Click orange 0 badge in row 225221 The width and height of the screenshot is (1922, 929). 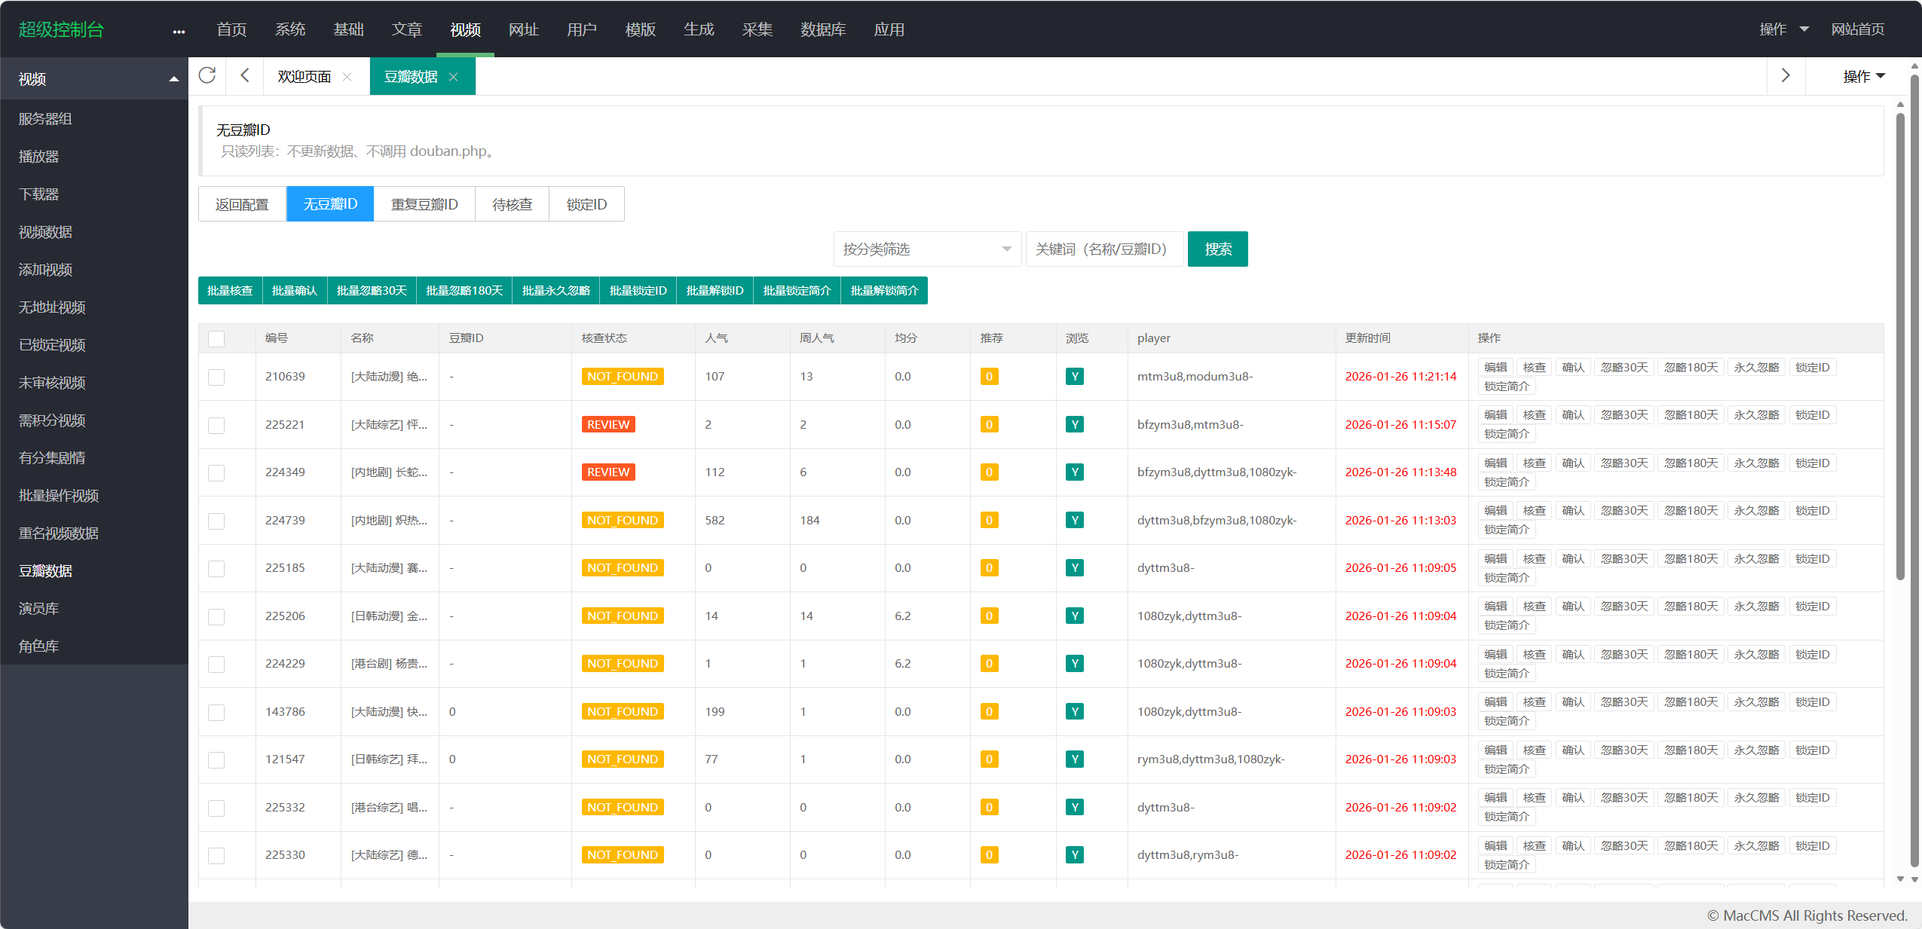[989, 425]
